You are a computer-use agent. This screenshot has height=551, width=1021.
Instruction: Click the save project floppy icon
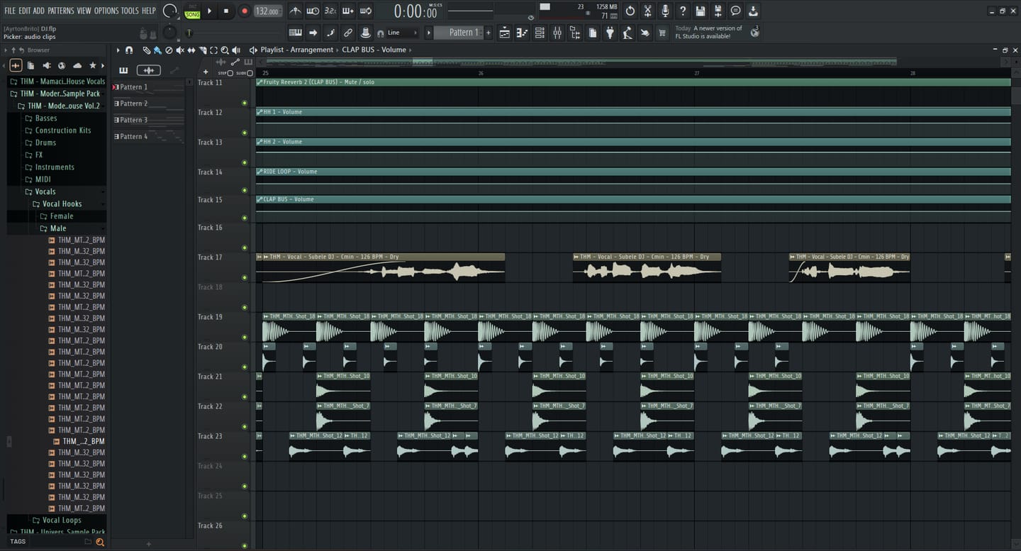(x=701, y=11)
